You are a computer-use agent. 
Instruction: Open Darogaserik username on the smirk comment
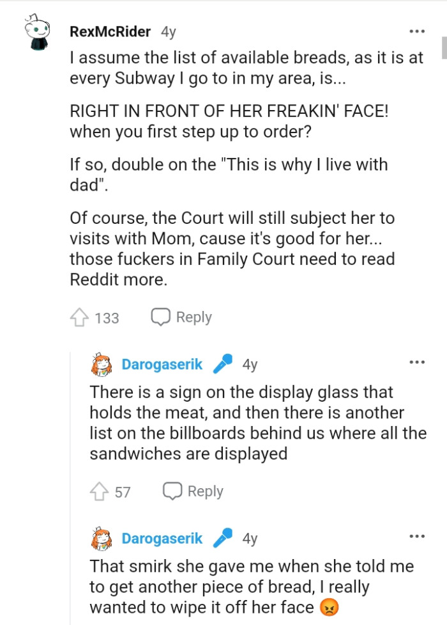162,539
